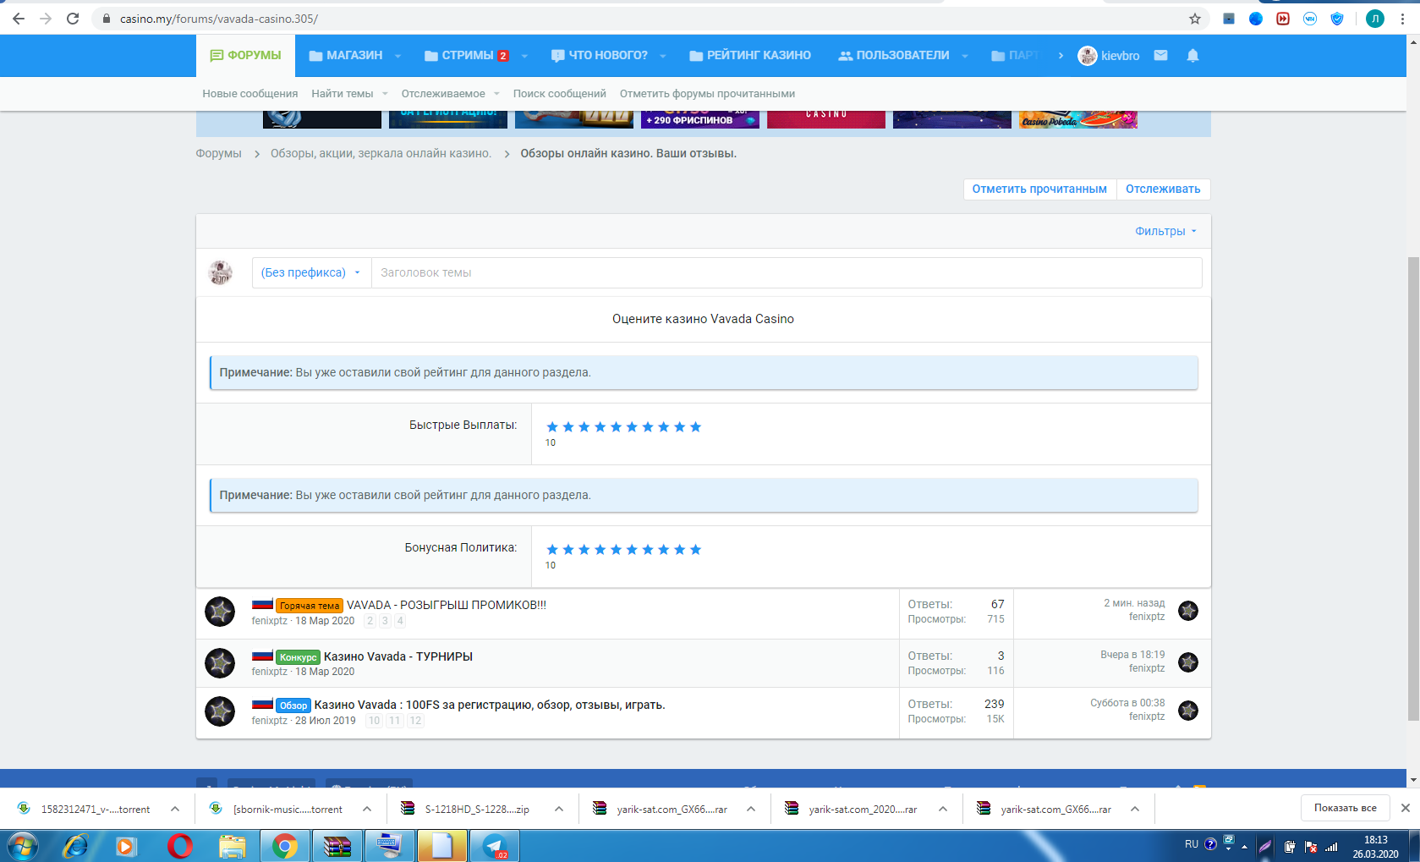Screen dimensions: 1420x862
Task: Open thread Казино Vavada - ТУРНИРЫ
Action: (x=398, y=656)
